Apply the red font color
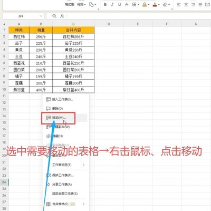This screenshot has width=211, height=211. (155, 5)
